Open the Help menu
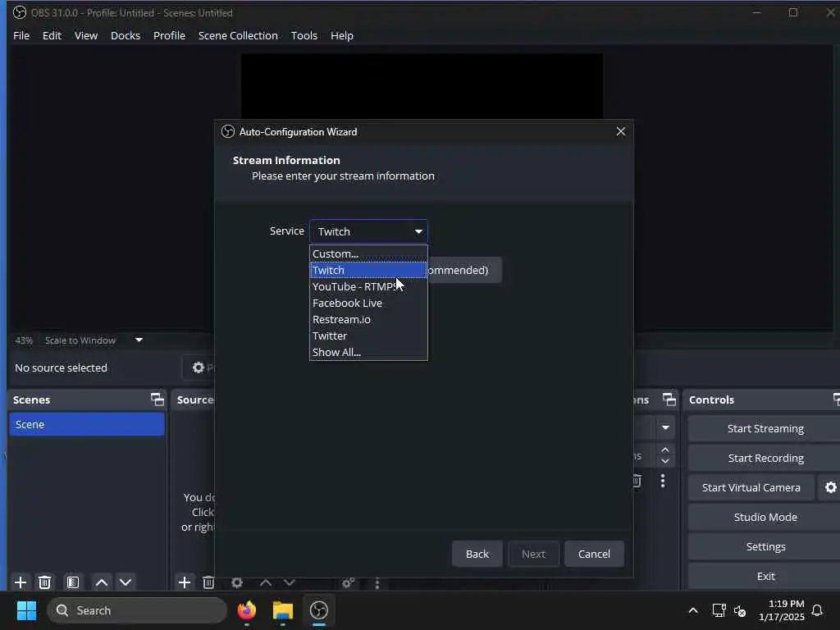This screenshot has height=630, width=840. pos(342,35)
